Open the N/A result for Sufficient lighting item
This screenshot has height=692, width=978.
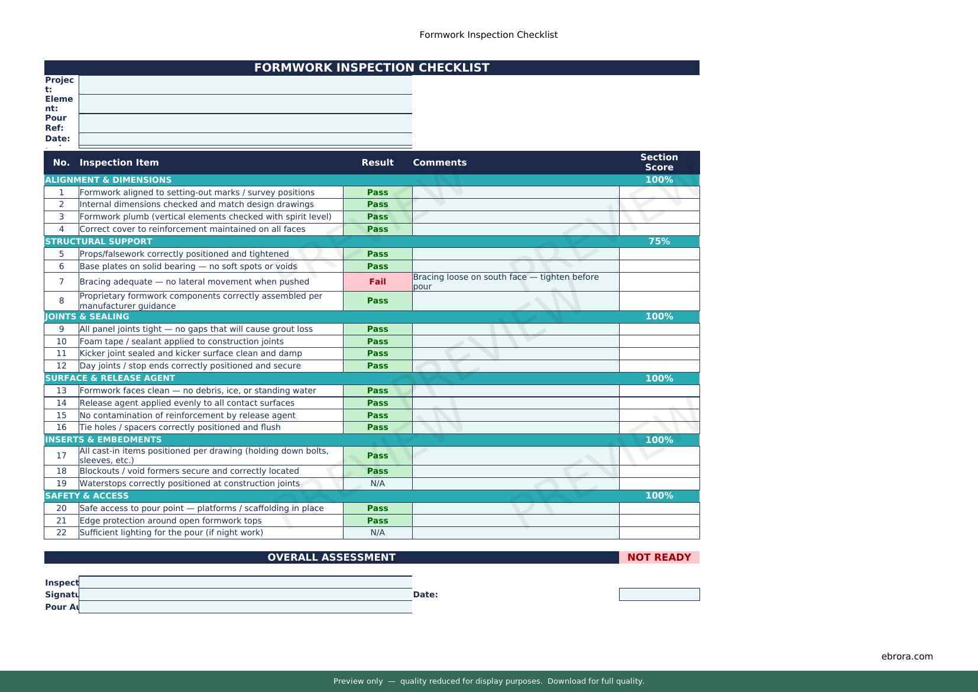377,532
